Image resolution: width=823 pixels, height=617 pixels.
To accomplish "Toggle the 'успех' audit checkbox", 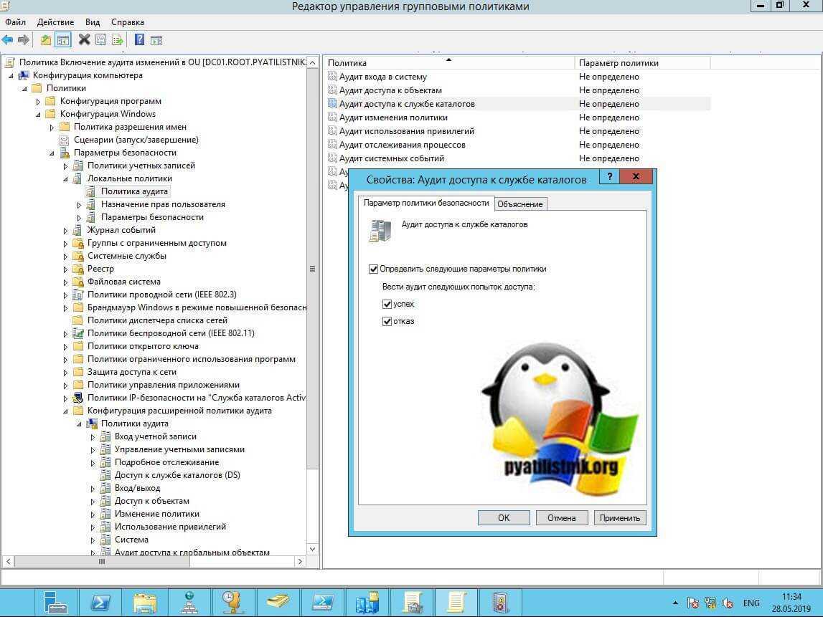I will point(387,304).
